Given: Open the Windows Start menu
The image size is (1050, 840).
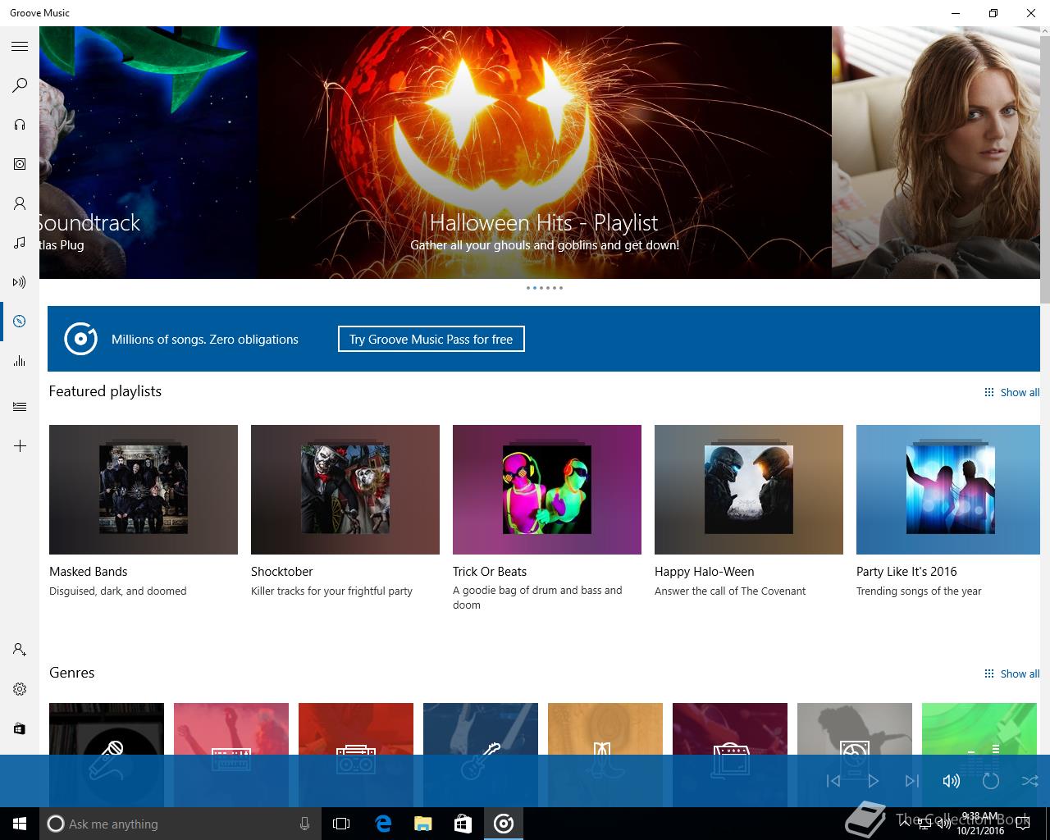Looking at the screenshot, I should tap(20, 824).
